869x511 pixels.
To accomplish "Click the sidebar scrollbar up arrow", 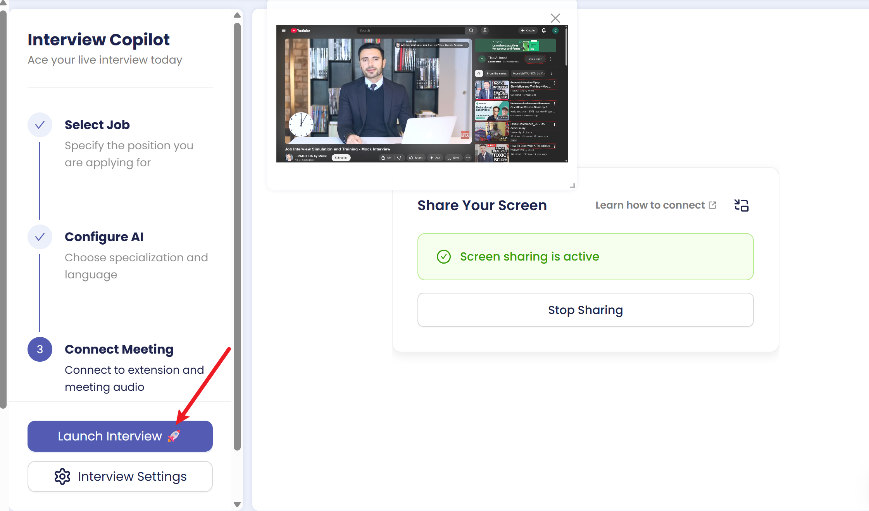I will click(x=237, y=15).
